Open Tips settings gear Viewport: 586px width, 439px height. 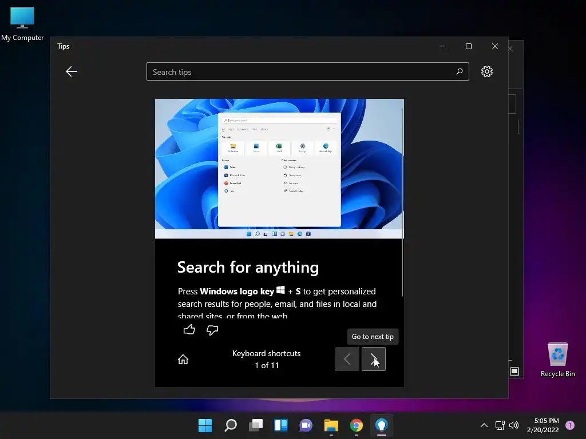click(x=486, y=71)
